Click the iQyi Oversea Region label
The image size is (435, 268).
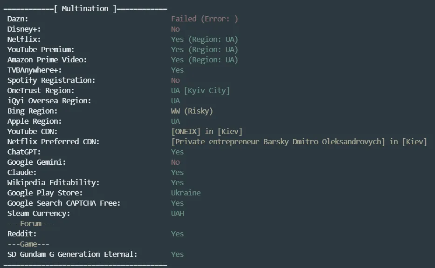49,101
